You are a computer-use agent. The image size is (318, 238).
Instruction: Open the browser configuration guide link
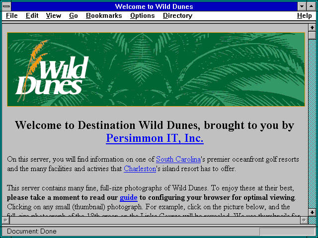click(129, 197)
